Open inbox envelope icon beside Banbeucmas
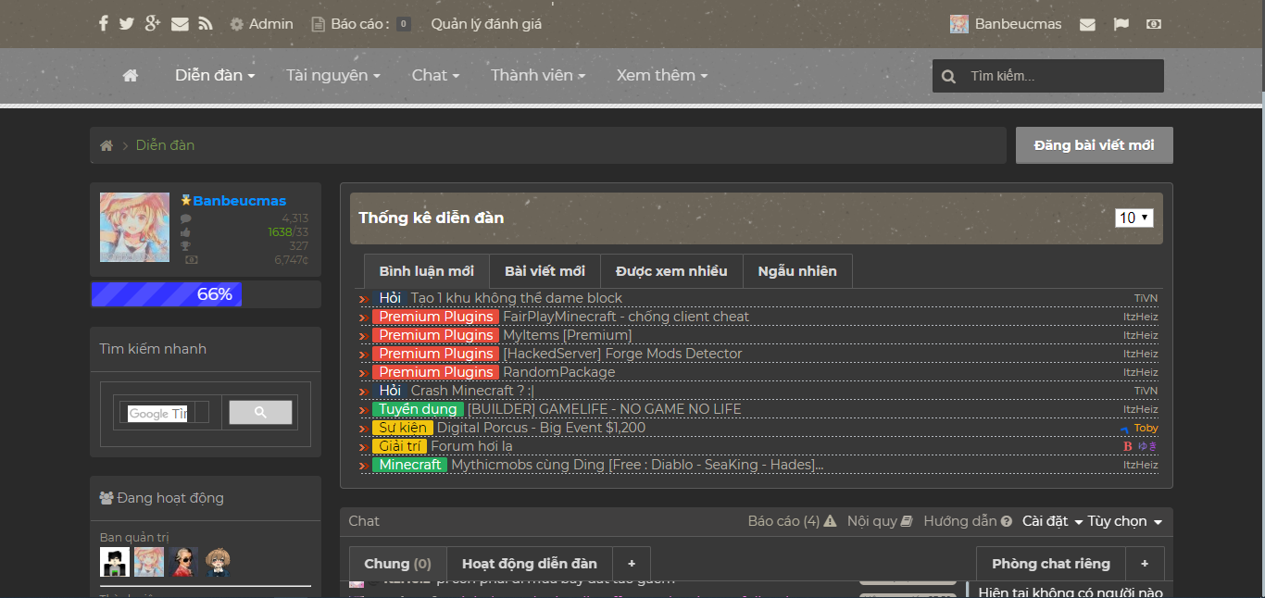1265x598 pixels. point(1087,24)
